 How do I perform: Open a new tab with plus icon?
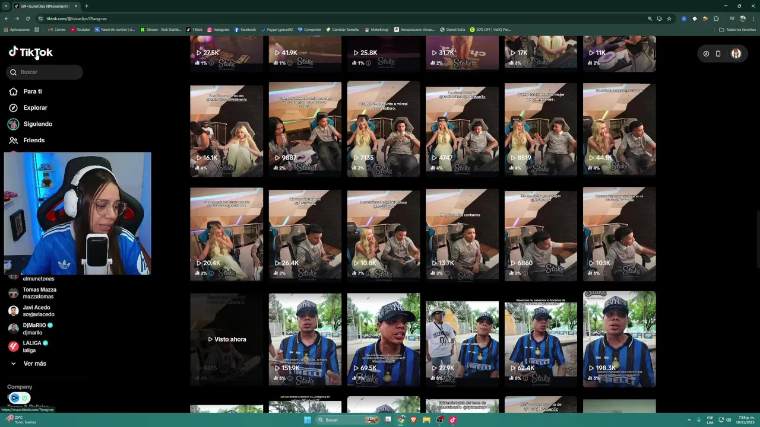click(x=86, y=6)
